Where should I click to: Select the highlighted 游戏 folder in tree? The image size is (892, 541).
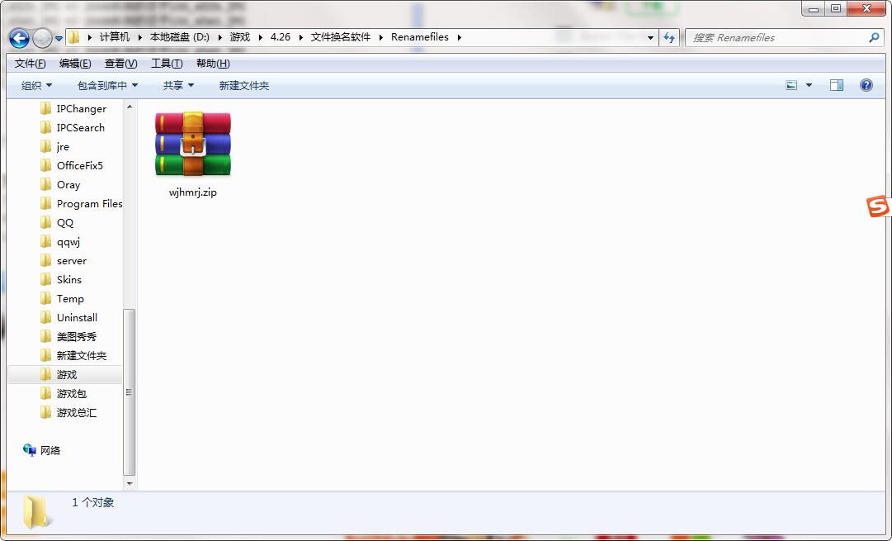tap(67, 375)
